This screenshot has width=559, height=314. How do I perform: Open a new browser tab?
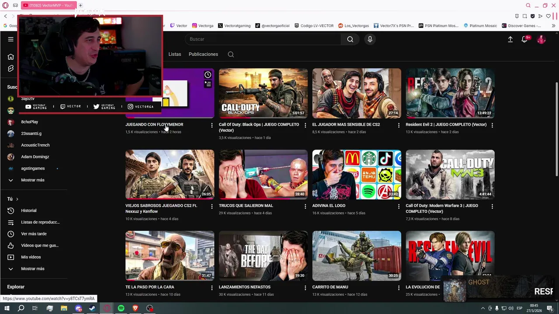(x=80, y=5)
